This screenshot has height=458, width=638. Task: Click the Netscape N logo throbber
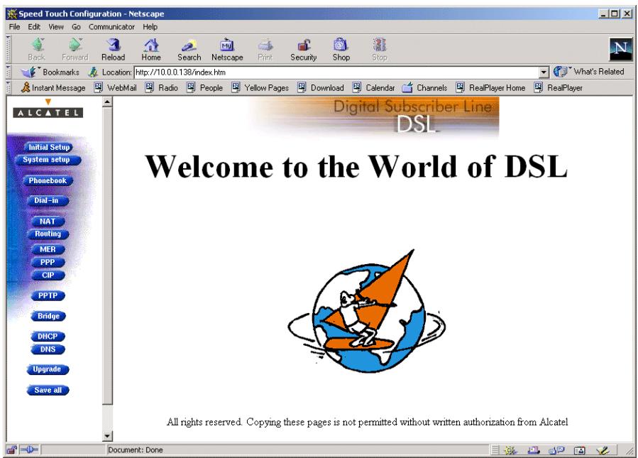pos(620,49)
